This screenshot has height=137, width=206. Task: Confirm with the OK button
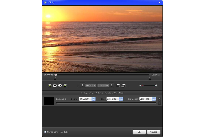139,132
